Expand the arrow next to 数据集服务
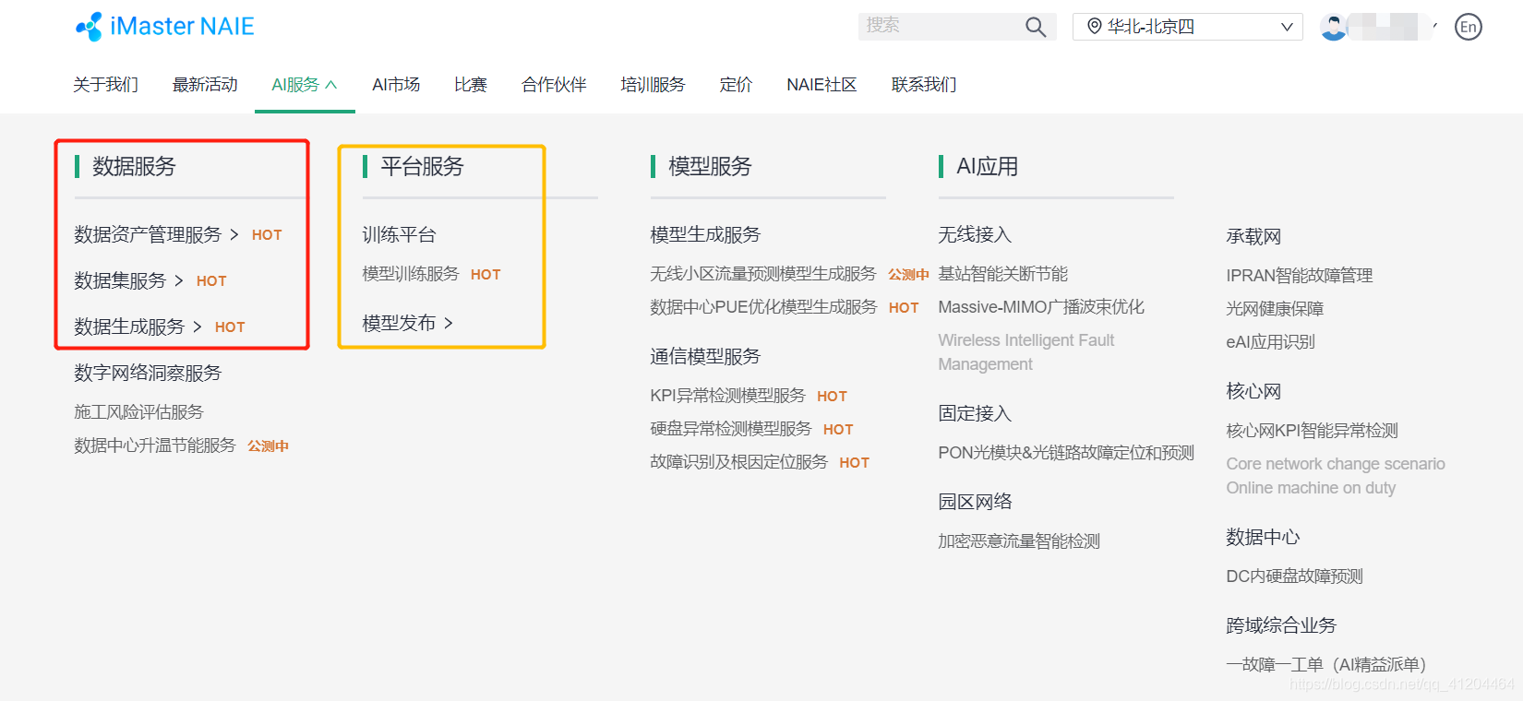1523x701 pixels. [x=179, y=281]
